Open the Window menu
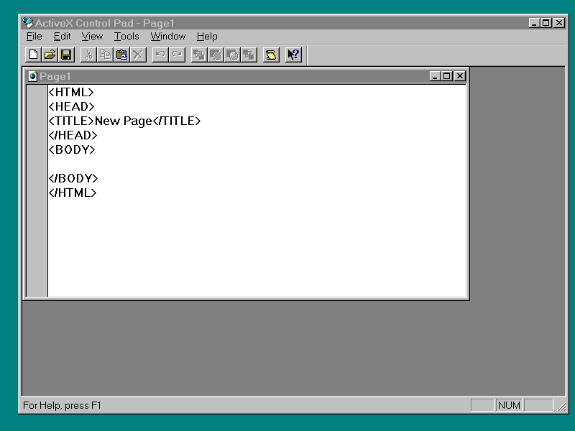The image size is (575, 431). [x=167, y=36]
